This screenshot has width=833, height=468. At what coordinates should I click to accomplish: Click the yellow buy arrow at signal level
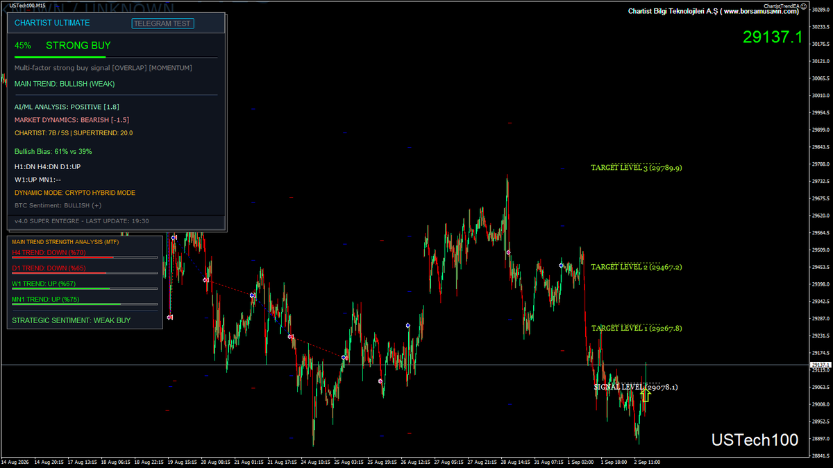pos(646,395)
